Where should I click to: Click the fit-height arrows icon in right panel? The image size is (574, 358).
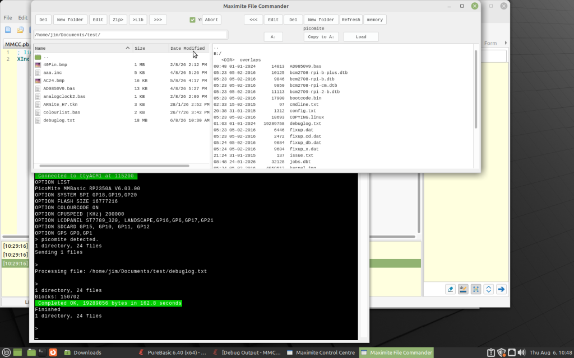click(x=476, y=289)
